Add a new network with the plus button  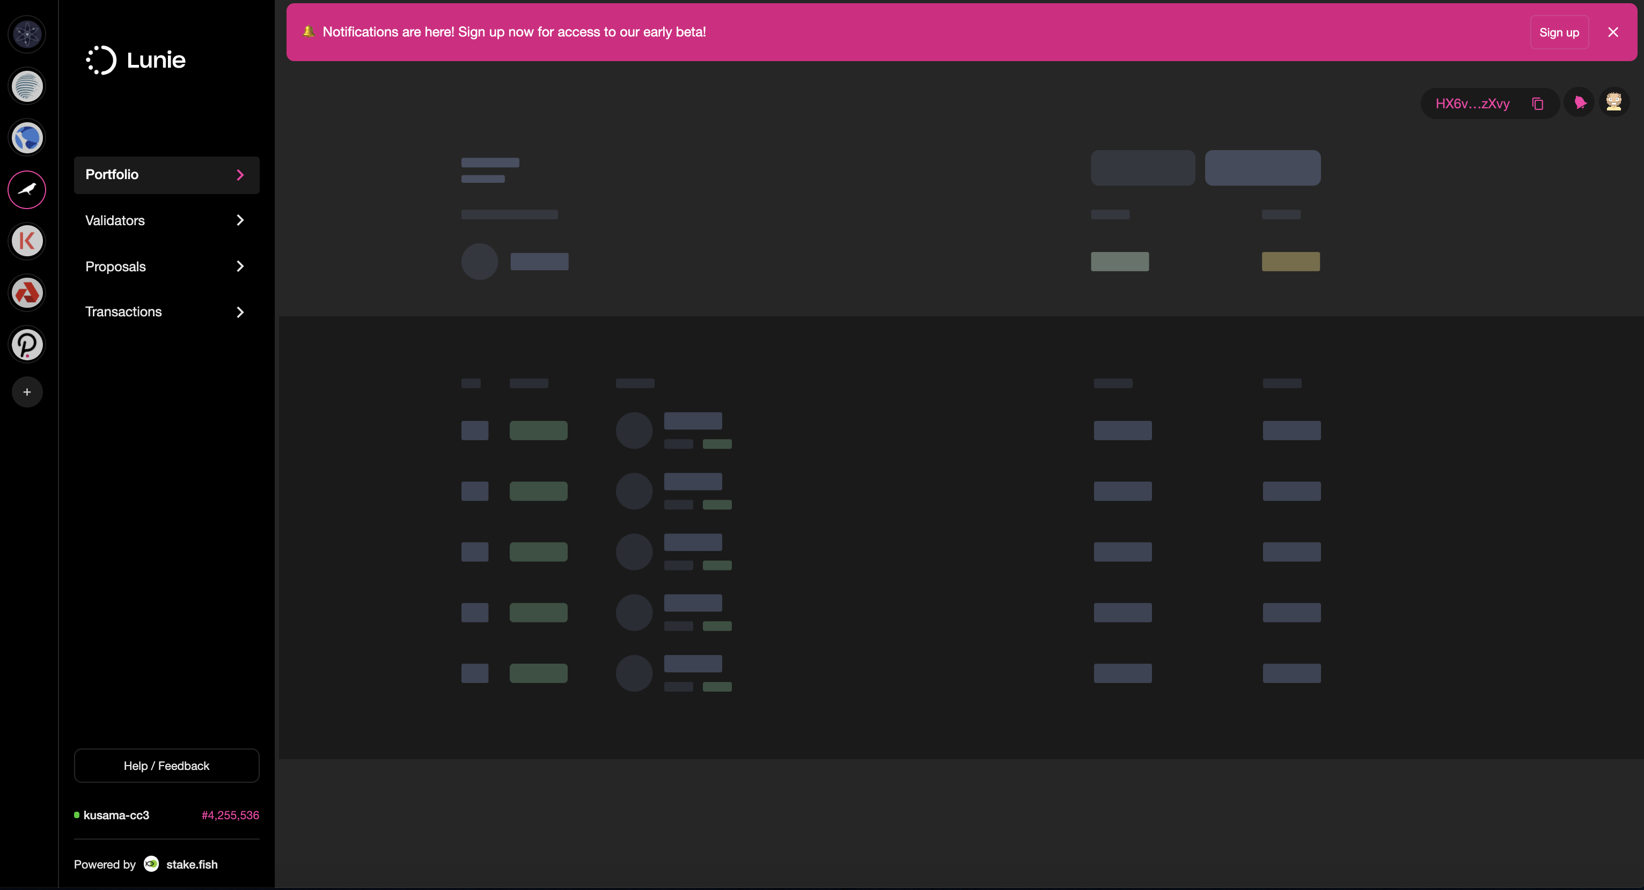pos(27,392)
